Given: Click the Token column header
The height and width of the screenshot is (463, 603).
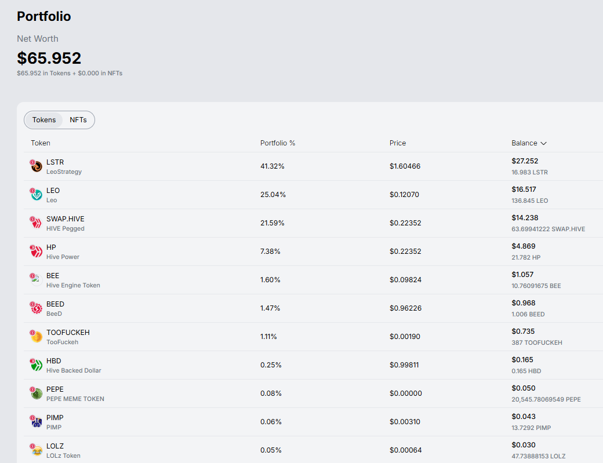Looking at the screenshot, I should (x=41, y=143).
